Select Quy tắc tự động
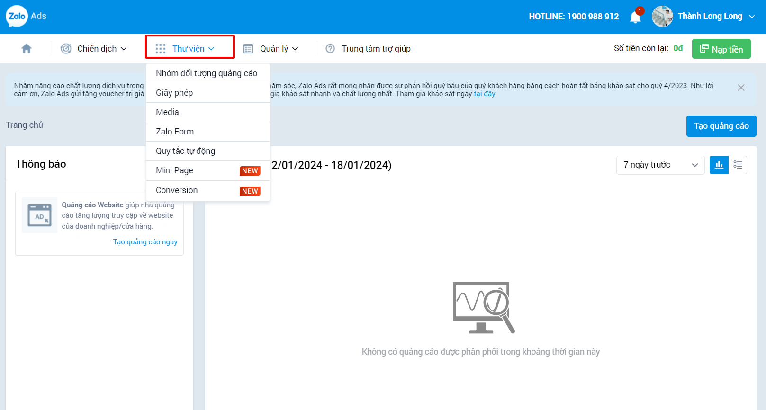766x410 pixels. pyautogui.click(x=208, y=151)
